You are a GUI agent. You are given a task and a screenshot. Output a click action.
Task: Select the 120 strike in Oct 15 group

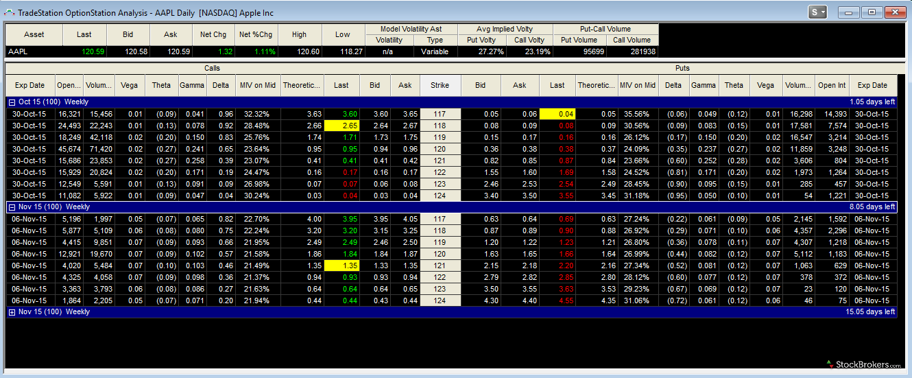click(x=440, y=149)
